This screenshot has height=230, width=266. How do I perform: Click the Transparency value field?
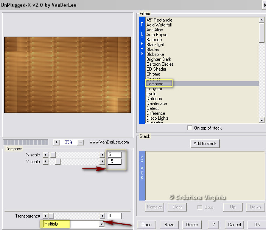[x=114, y=216]
